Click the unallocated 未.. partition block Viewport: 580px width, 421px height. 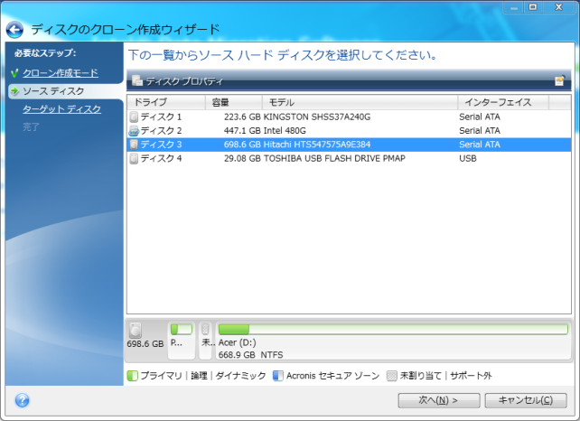205,341
